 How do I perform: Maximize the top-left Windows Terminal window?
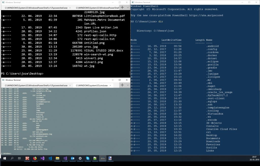[x=120, y=2]
